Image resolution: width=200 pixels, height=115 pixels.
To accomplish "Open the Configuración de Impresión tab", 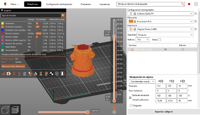I will pyautogui.click(x=59, y=4).
